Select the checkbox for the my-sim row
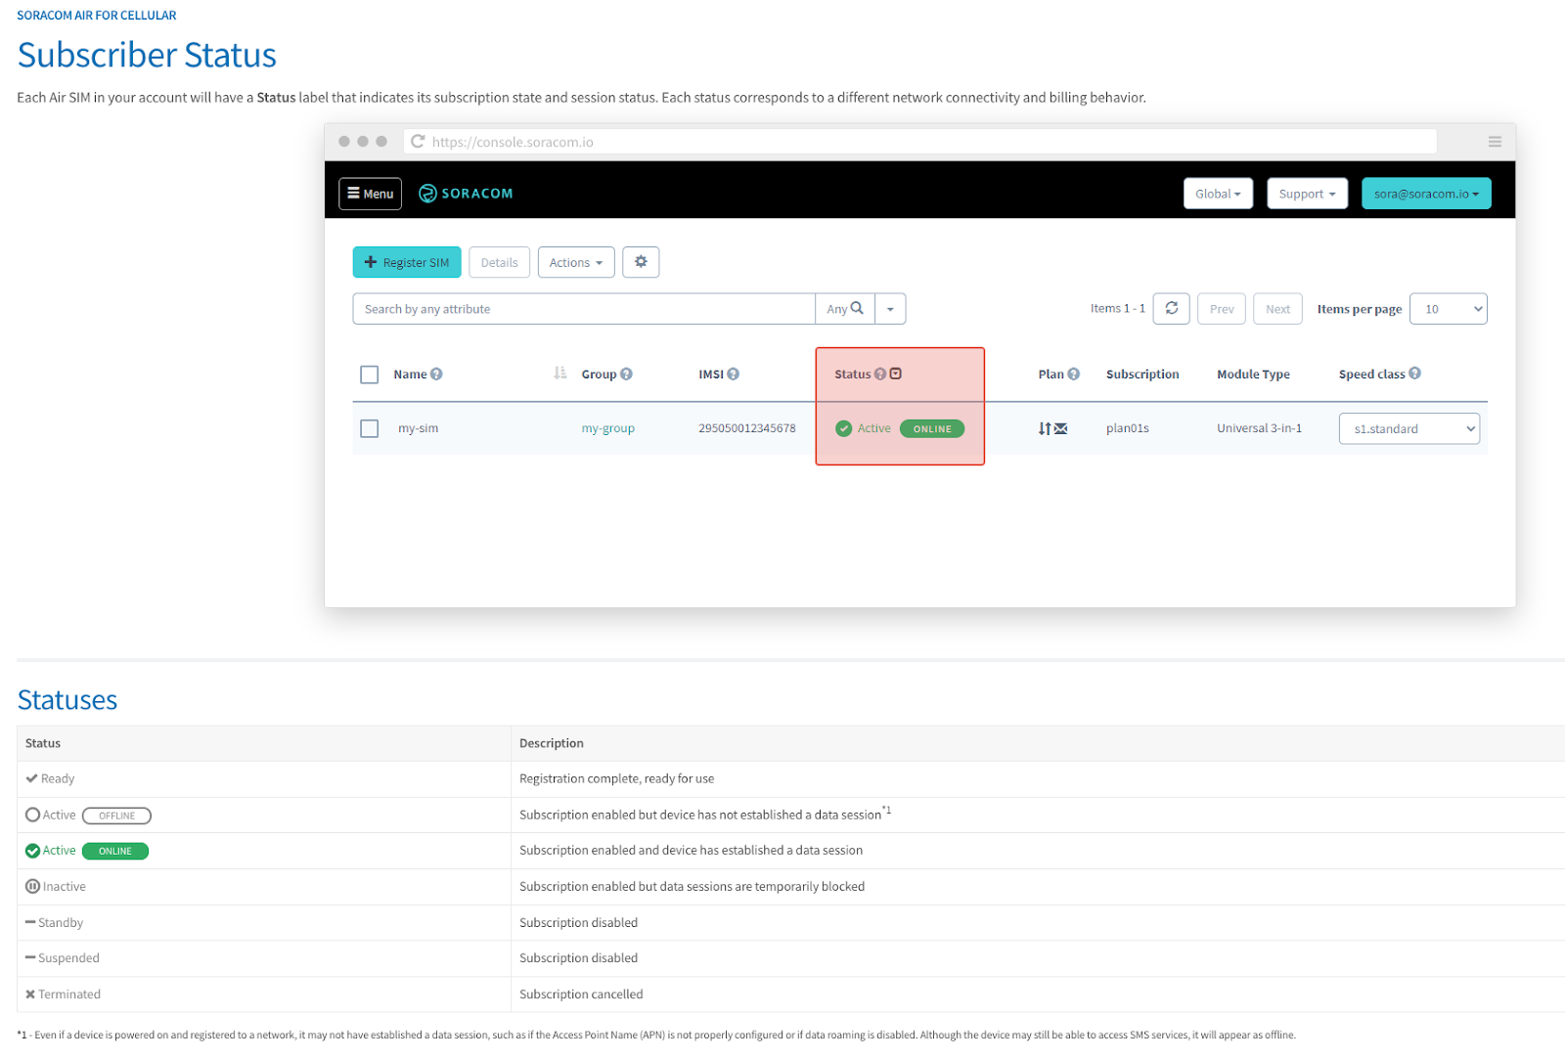This screenshot has width=1565, height=1059. point(369,428)
